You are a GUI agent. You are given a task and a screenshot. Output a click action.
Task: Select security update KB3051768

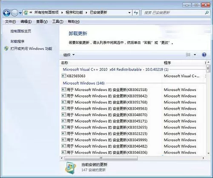pyautogui.click(x=133, y=102)
